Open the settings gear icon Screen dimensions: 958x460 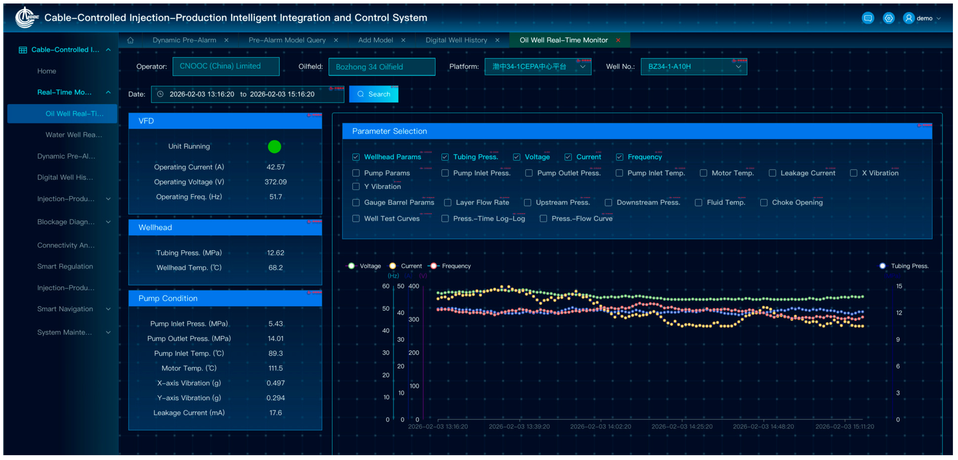pyautogui.click(x=888, y=18)
